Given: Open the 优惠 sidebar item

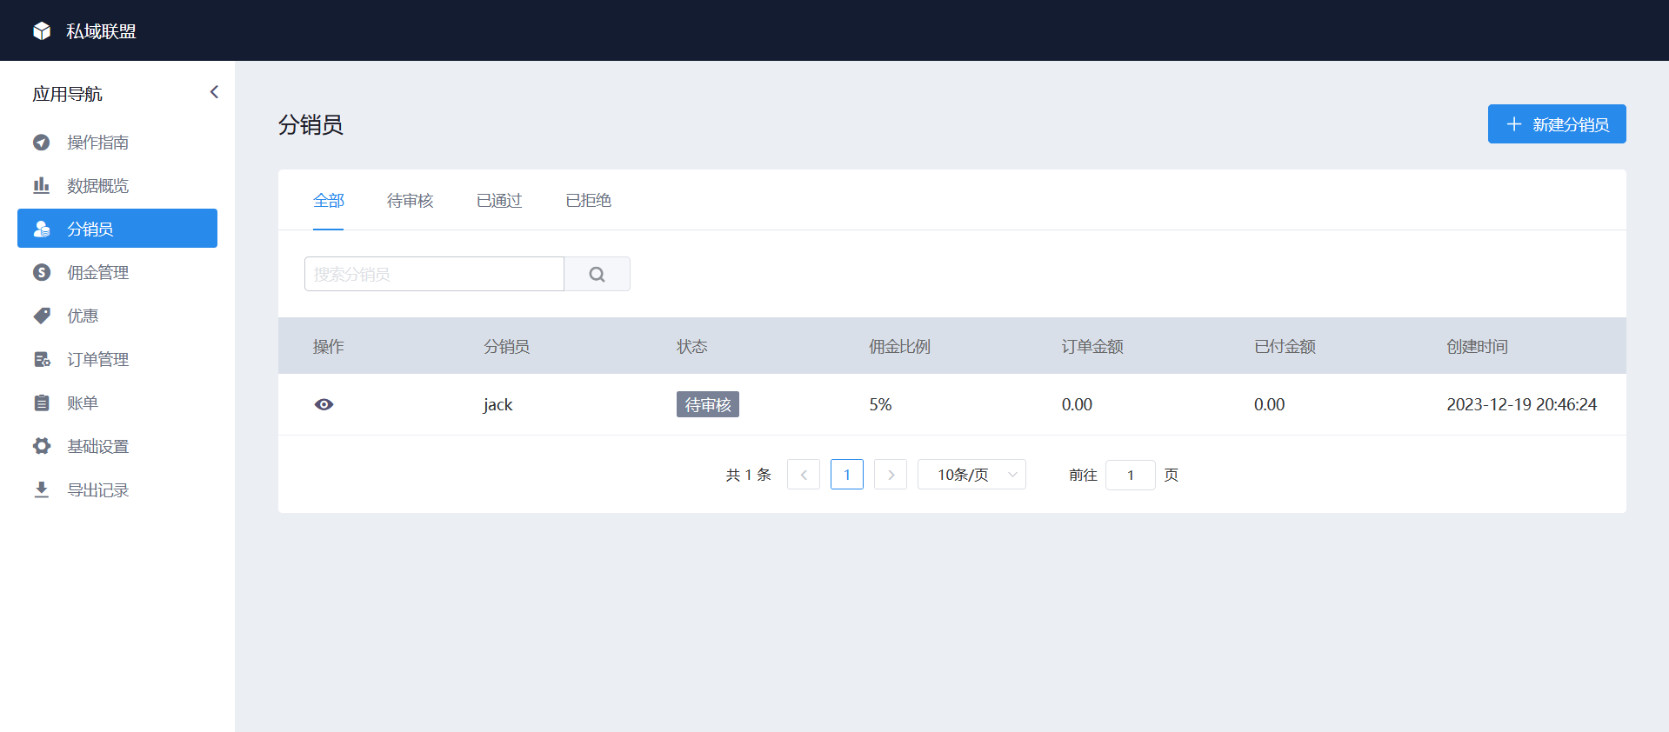Looking at the screenshot, I should pos(117,316).
